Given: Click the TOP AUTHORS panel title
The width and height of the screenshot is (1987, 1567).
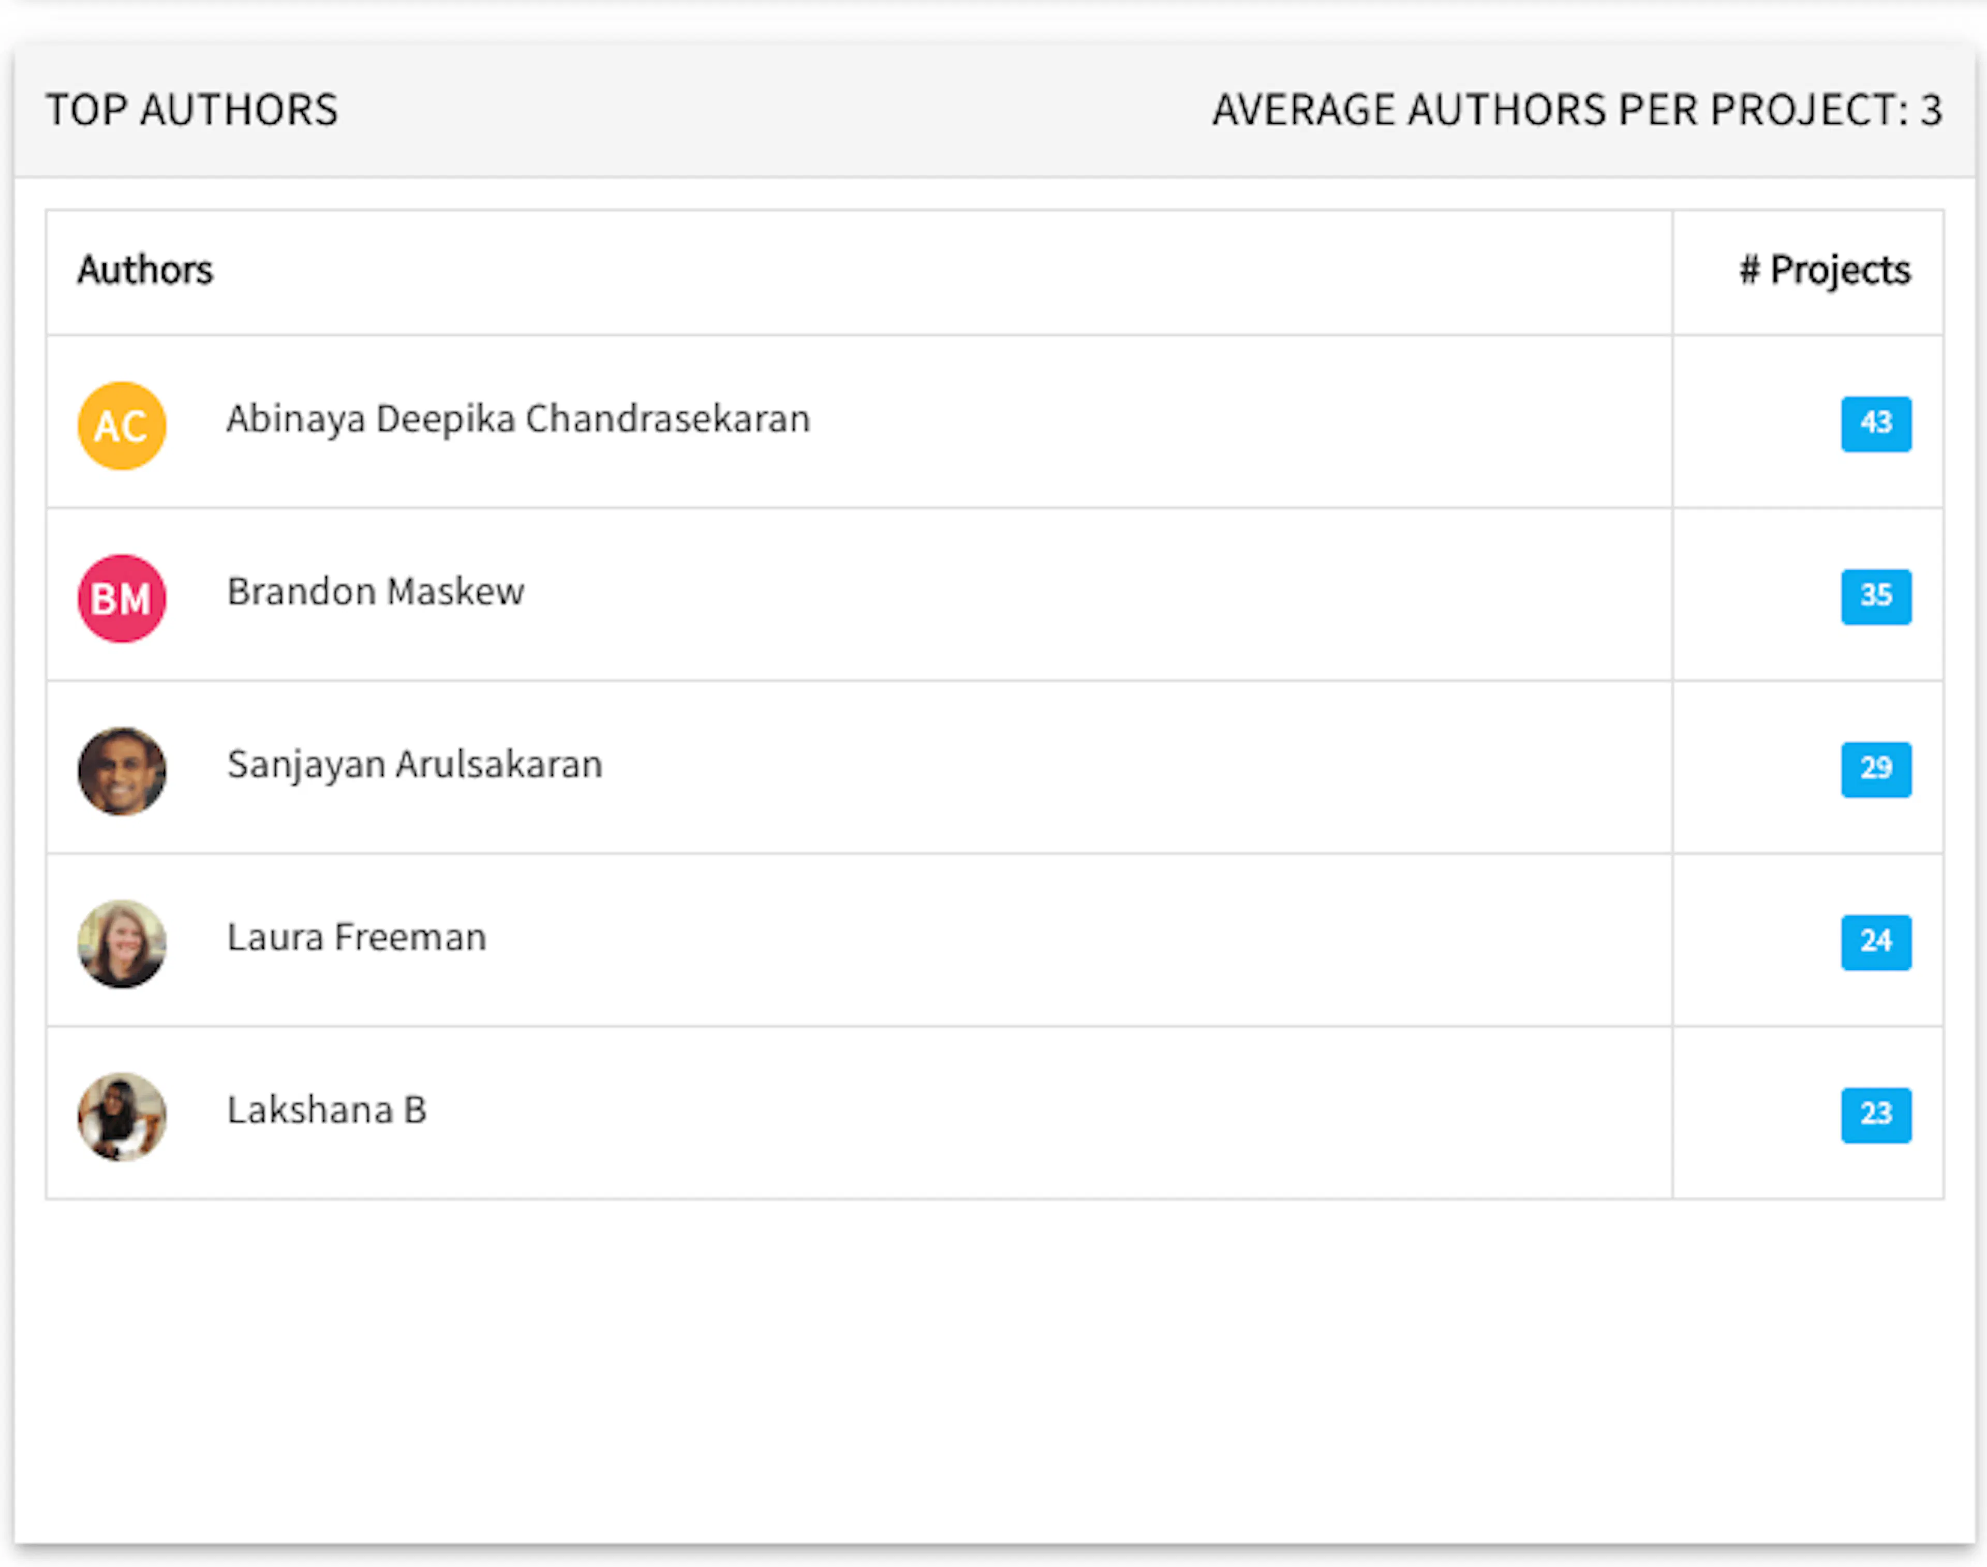Looking at the screenshot, I should 192,109.
